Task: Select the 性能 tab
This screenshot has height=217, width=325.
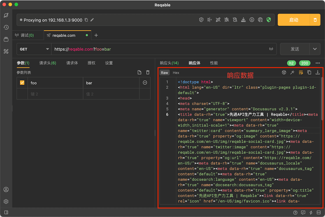Action: click(x=214, y=63)
